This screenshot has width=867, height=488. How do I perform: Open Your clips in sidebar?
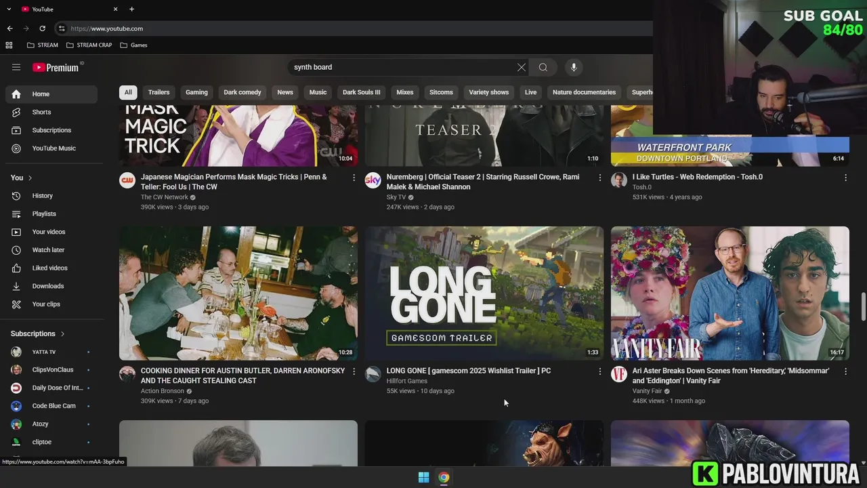51,304
